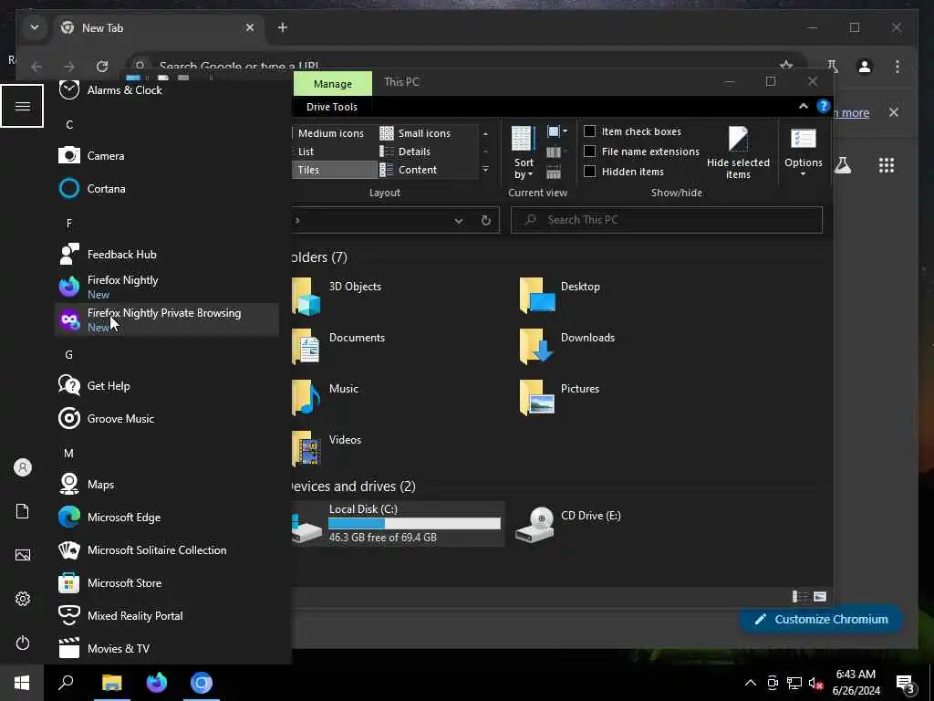Viewport: 934px width, 701px height.
Task: Choose Tiles layout option
Action: point(336,170)
